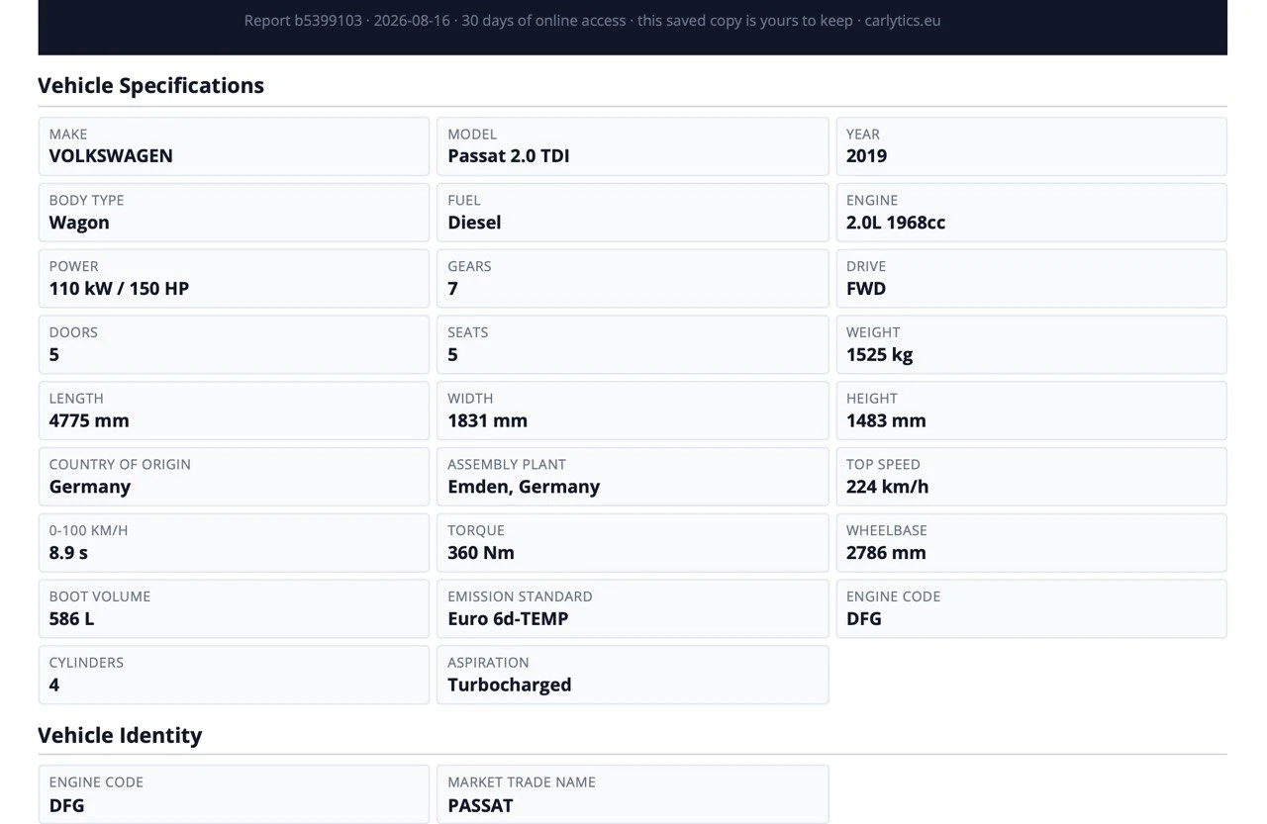1267x824 pixels.
Task: Select the year value "2019"
Action: 866,155
